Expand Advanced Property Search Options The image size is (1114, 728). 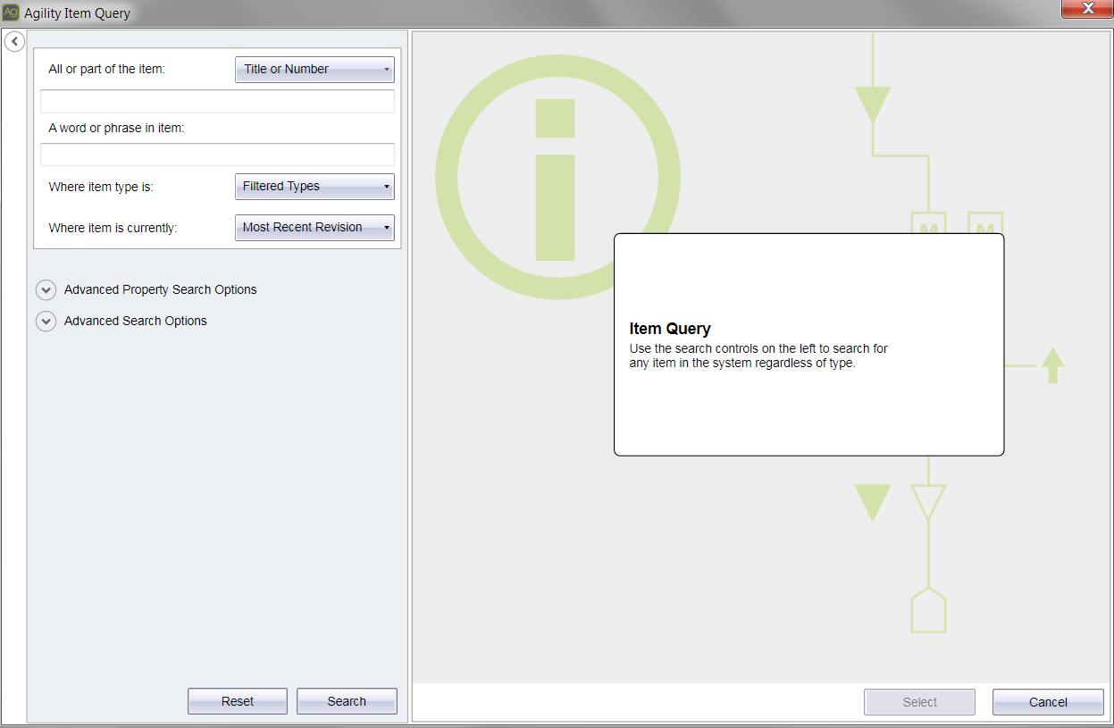[x=46, y=290]
